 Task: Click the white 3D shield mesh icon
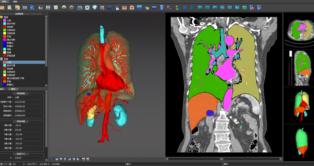tap(95, 7)
